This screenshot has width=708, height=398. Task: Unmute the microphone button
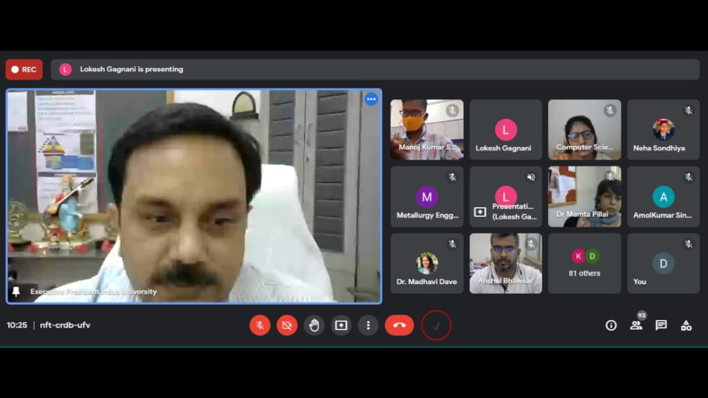[260, 325]
